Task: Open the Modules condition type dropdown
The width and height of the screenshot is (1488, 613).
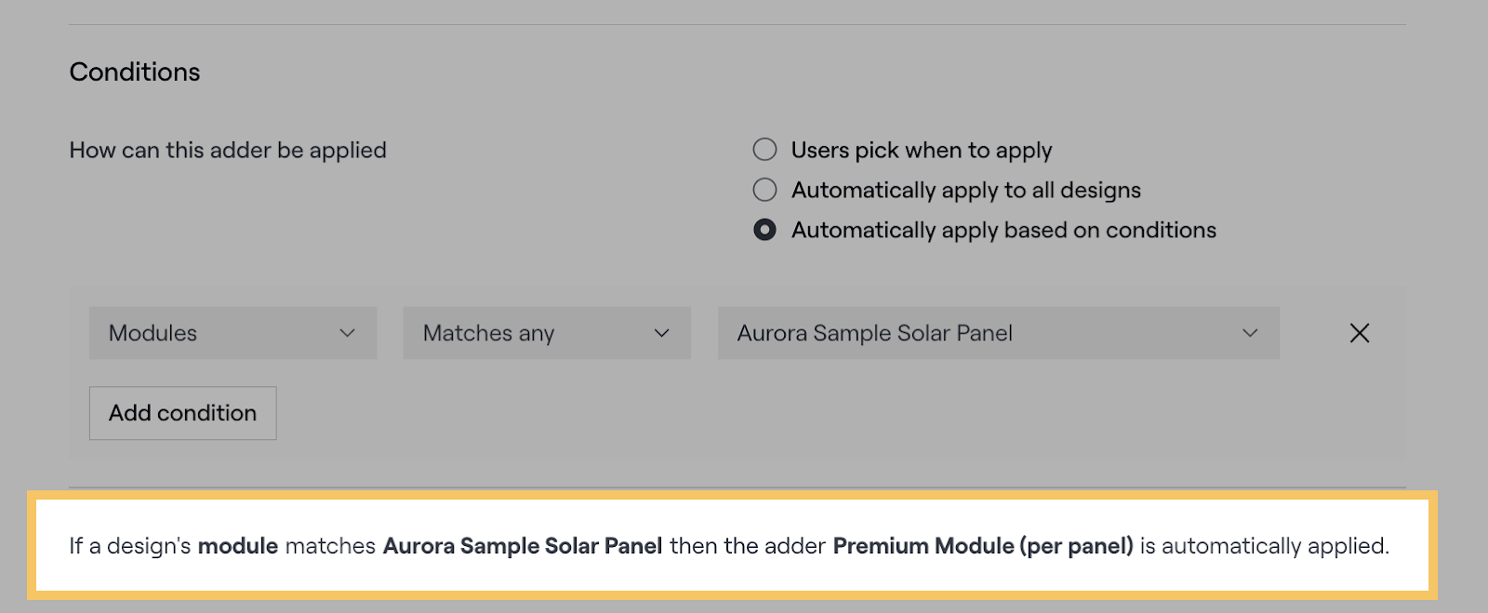Action: pos(232,333)
